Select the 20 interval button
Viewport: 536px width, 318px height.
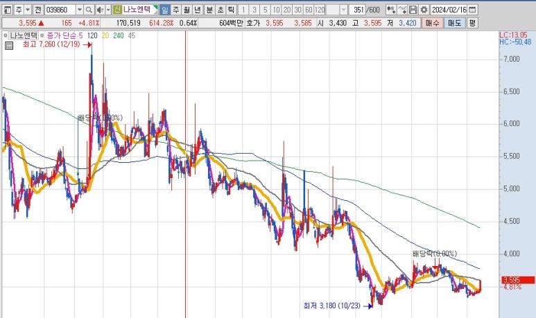click(287, 10)
